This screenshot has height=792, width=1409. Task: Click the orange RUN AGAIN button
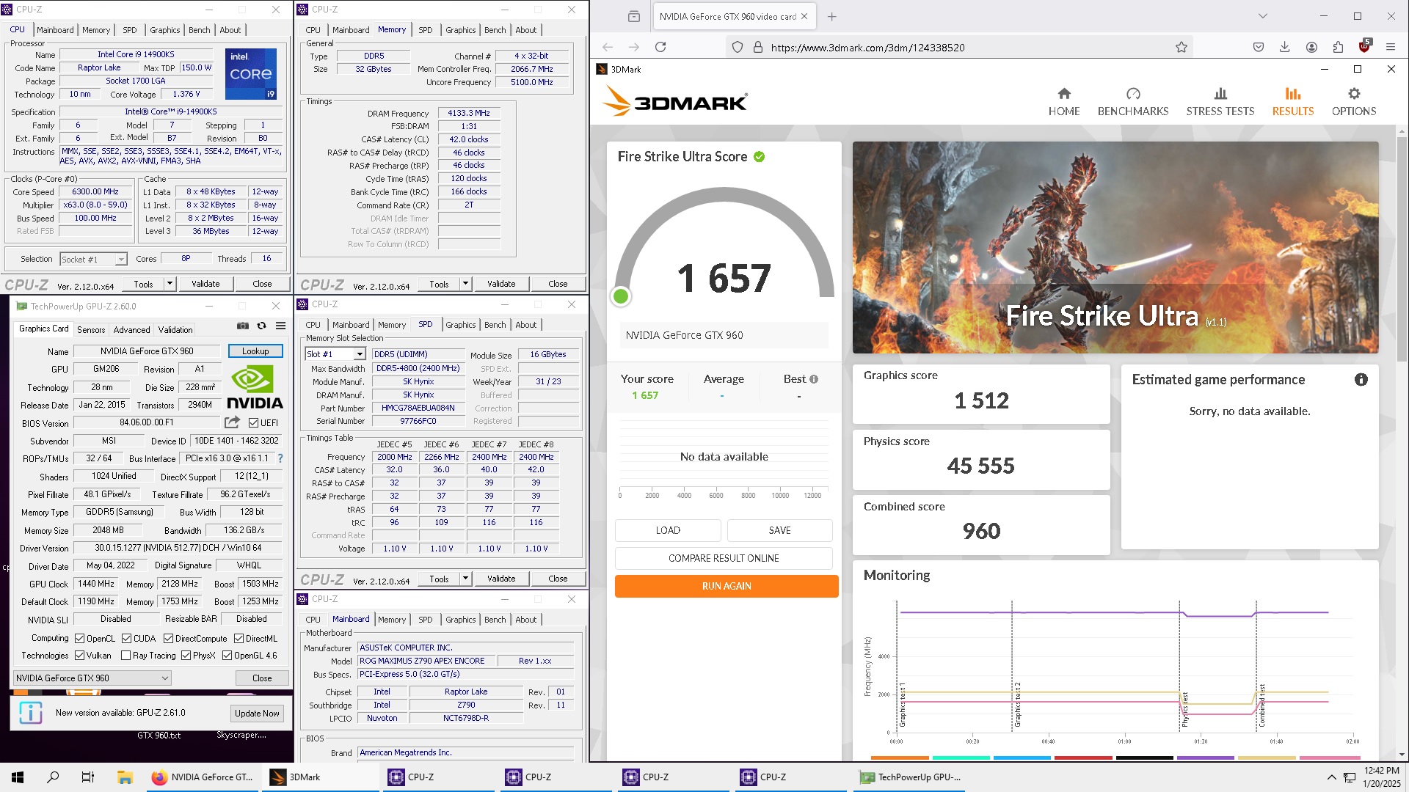pos(727,586)
